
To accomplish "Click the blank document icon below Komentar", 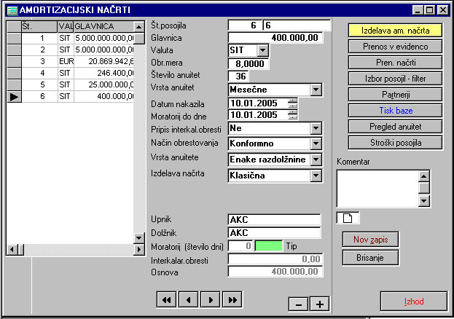I will tap(348, 218).
